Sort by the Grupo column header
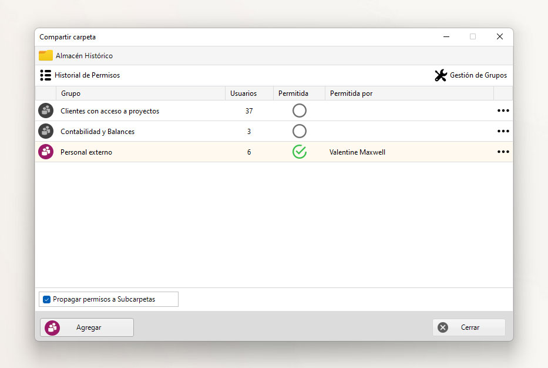This screenshot has height=368, width=548. click(140, 93)
